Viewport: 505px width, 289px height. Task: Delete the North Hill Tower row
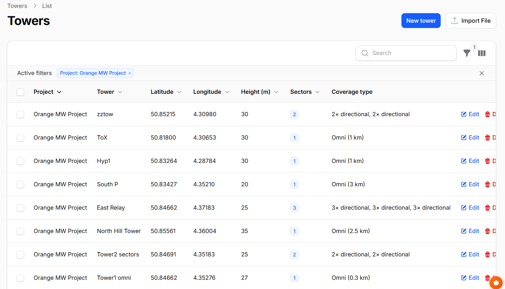(490, 231)
